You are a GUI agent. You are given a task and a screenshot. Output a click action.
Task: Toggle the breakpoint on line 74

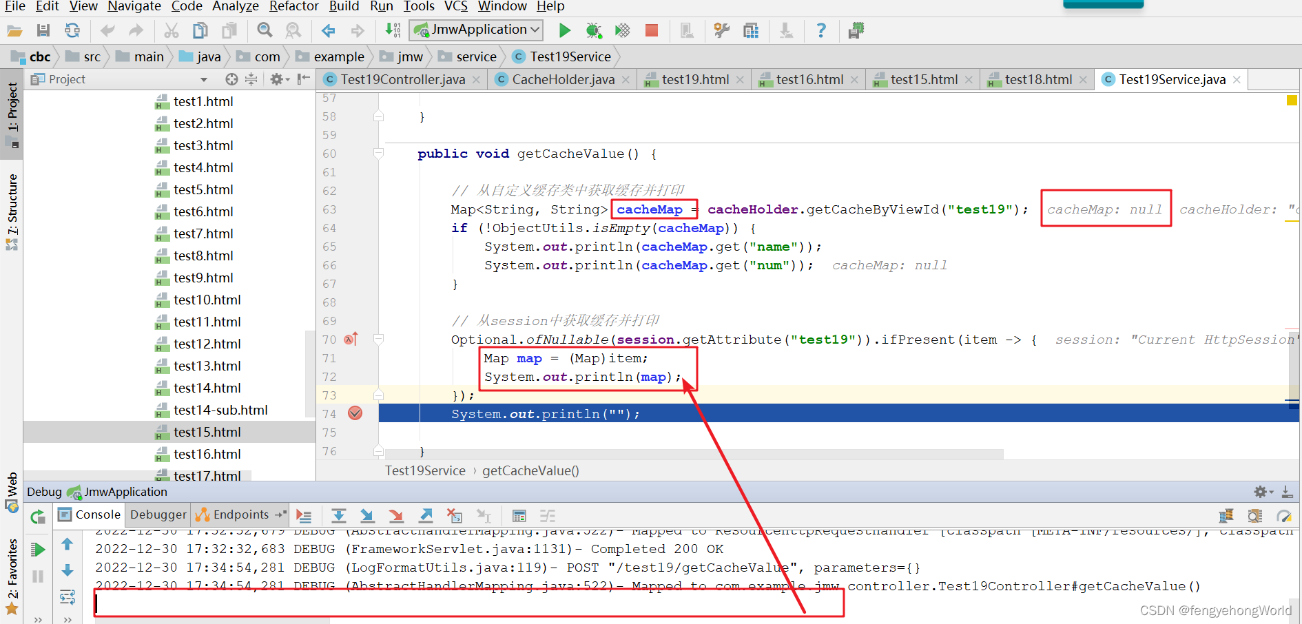355,413
